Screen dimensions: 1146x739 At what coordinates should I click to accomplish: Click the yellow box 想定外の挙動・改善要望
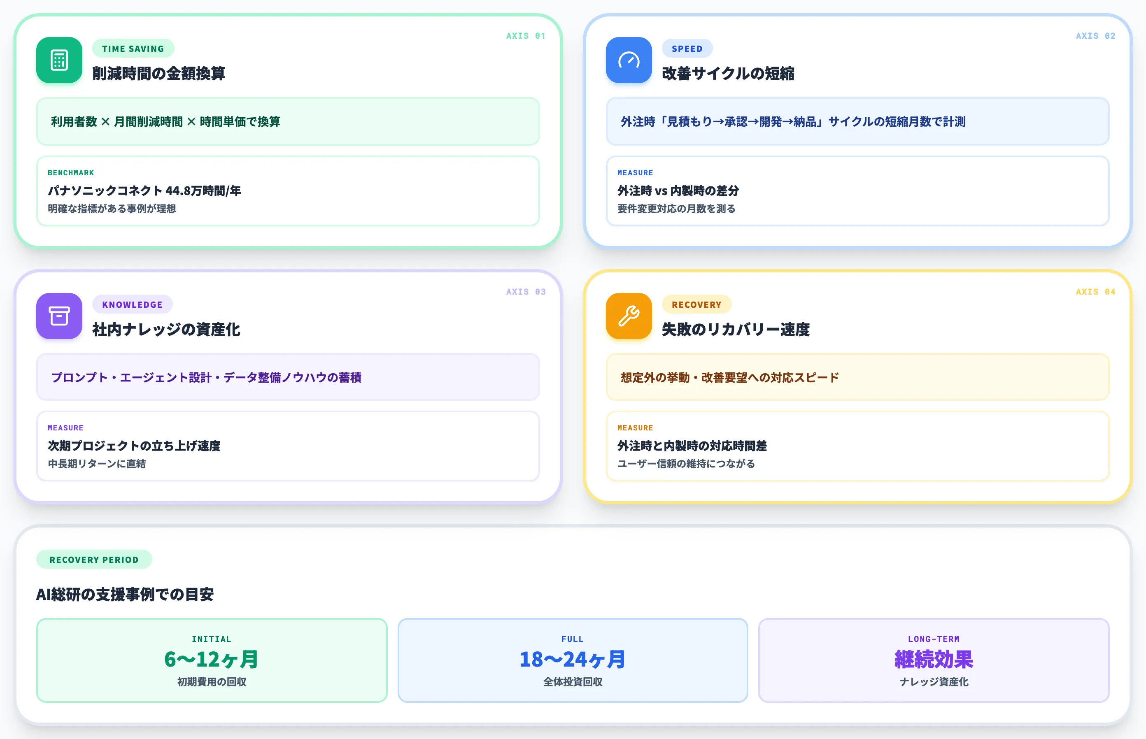coord(857,377)
